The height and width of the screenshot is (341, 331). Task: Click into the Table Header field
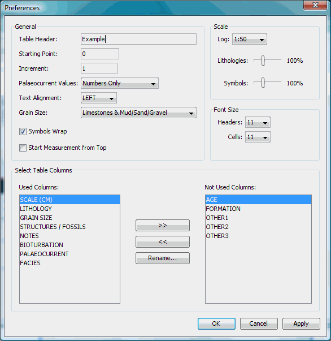(138, 39)
